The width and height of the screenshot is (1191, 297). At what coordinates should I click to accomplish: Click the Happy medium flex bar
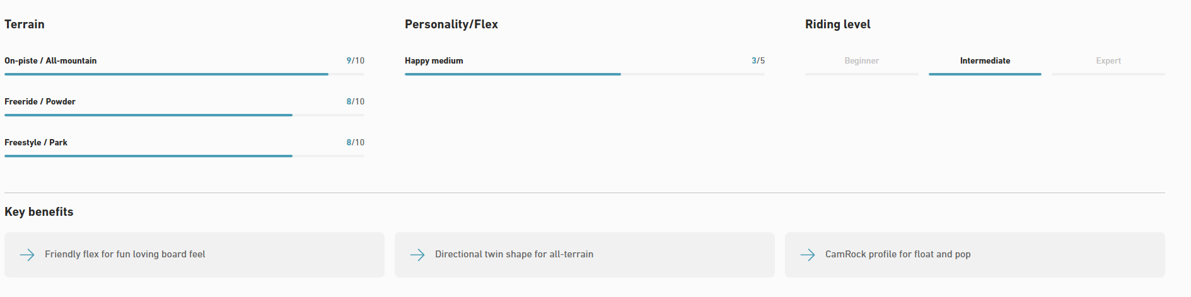click(x=584, y=74)
